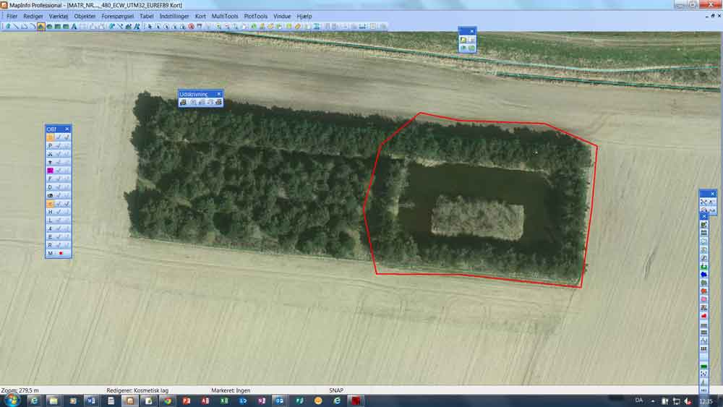This screenshot has width=723, height=407.
Task: Open the Markeret status bar selector
Action: click(x=231, y=390)
